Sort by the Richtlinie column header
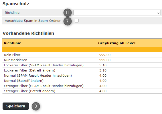The height and width of the screenshot is (114, 162). coord(13,43)
